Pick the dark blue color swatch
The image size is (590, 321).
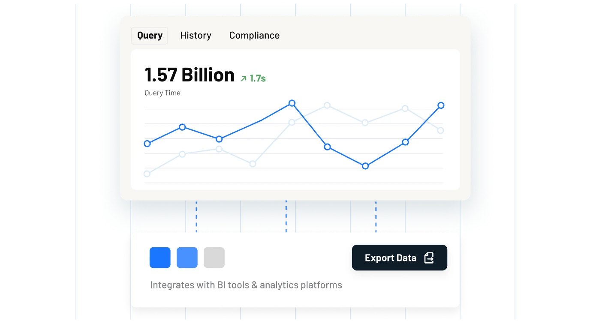[x=160, y=258]
